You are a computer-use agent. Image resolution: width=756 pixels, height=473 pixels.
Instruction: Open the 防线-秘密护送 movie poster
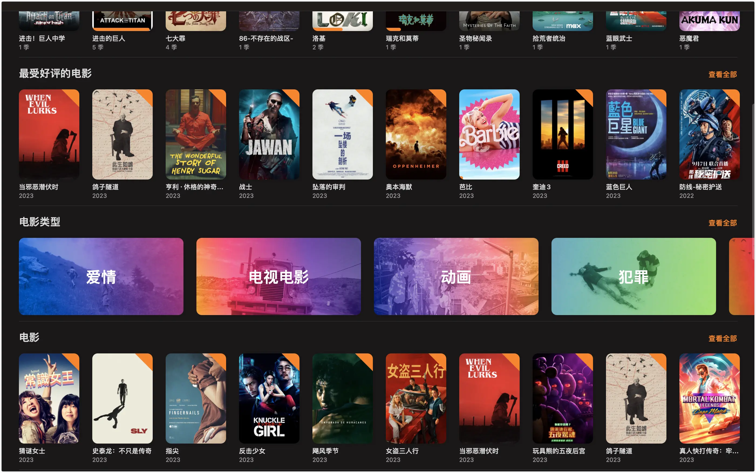(709, 134)
